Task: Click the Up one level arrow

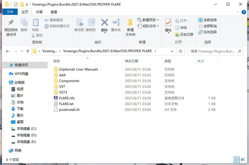Action: pos(28,51)
